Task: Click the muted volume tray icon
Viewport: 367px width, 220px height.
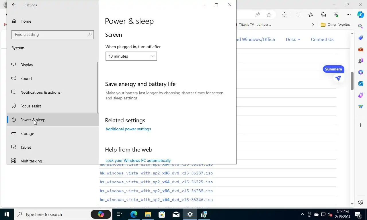Action: click(330, 214)
